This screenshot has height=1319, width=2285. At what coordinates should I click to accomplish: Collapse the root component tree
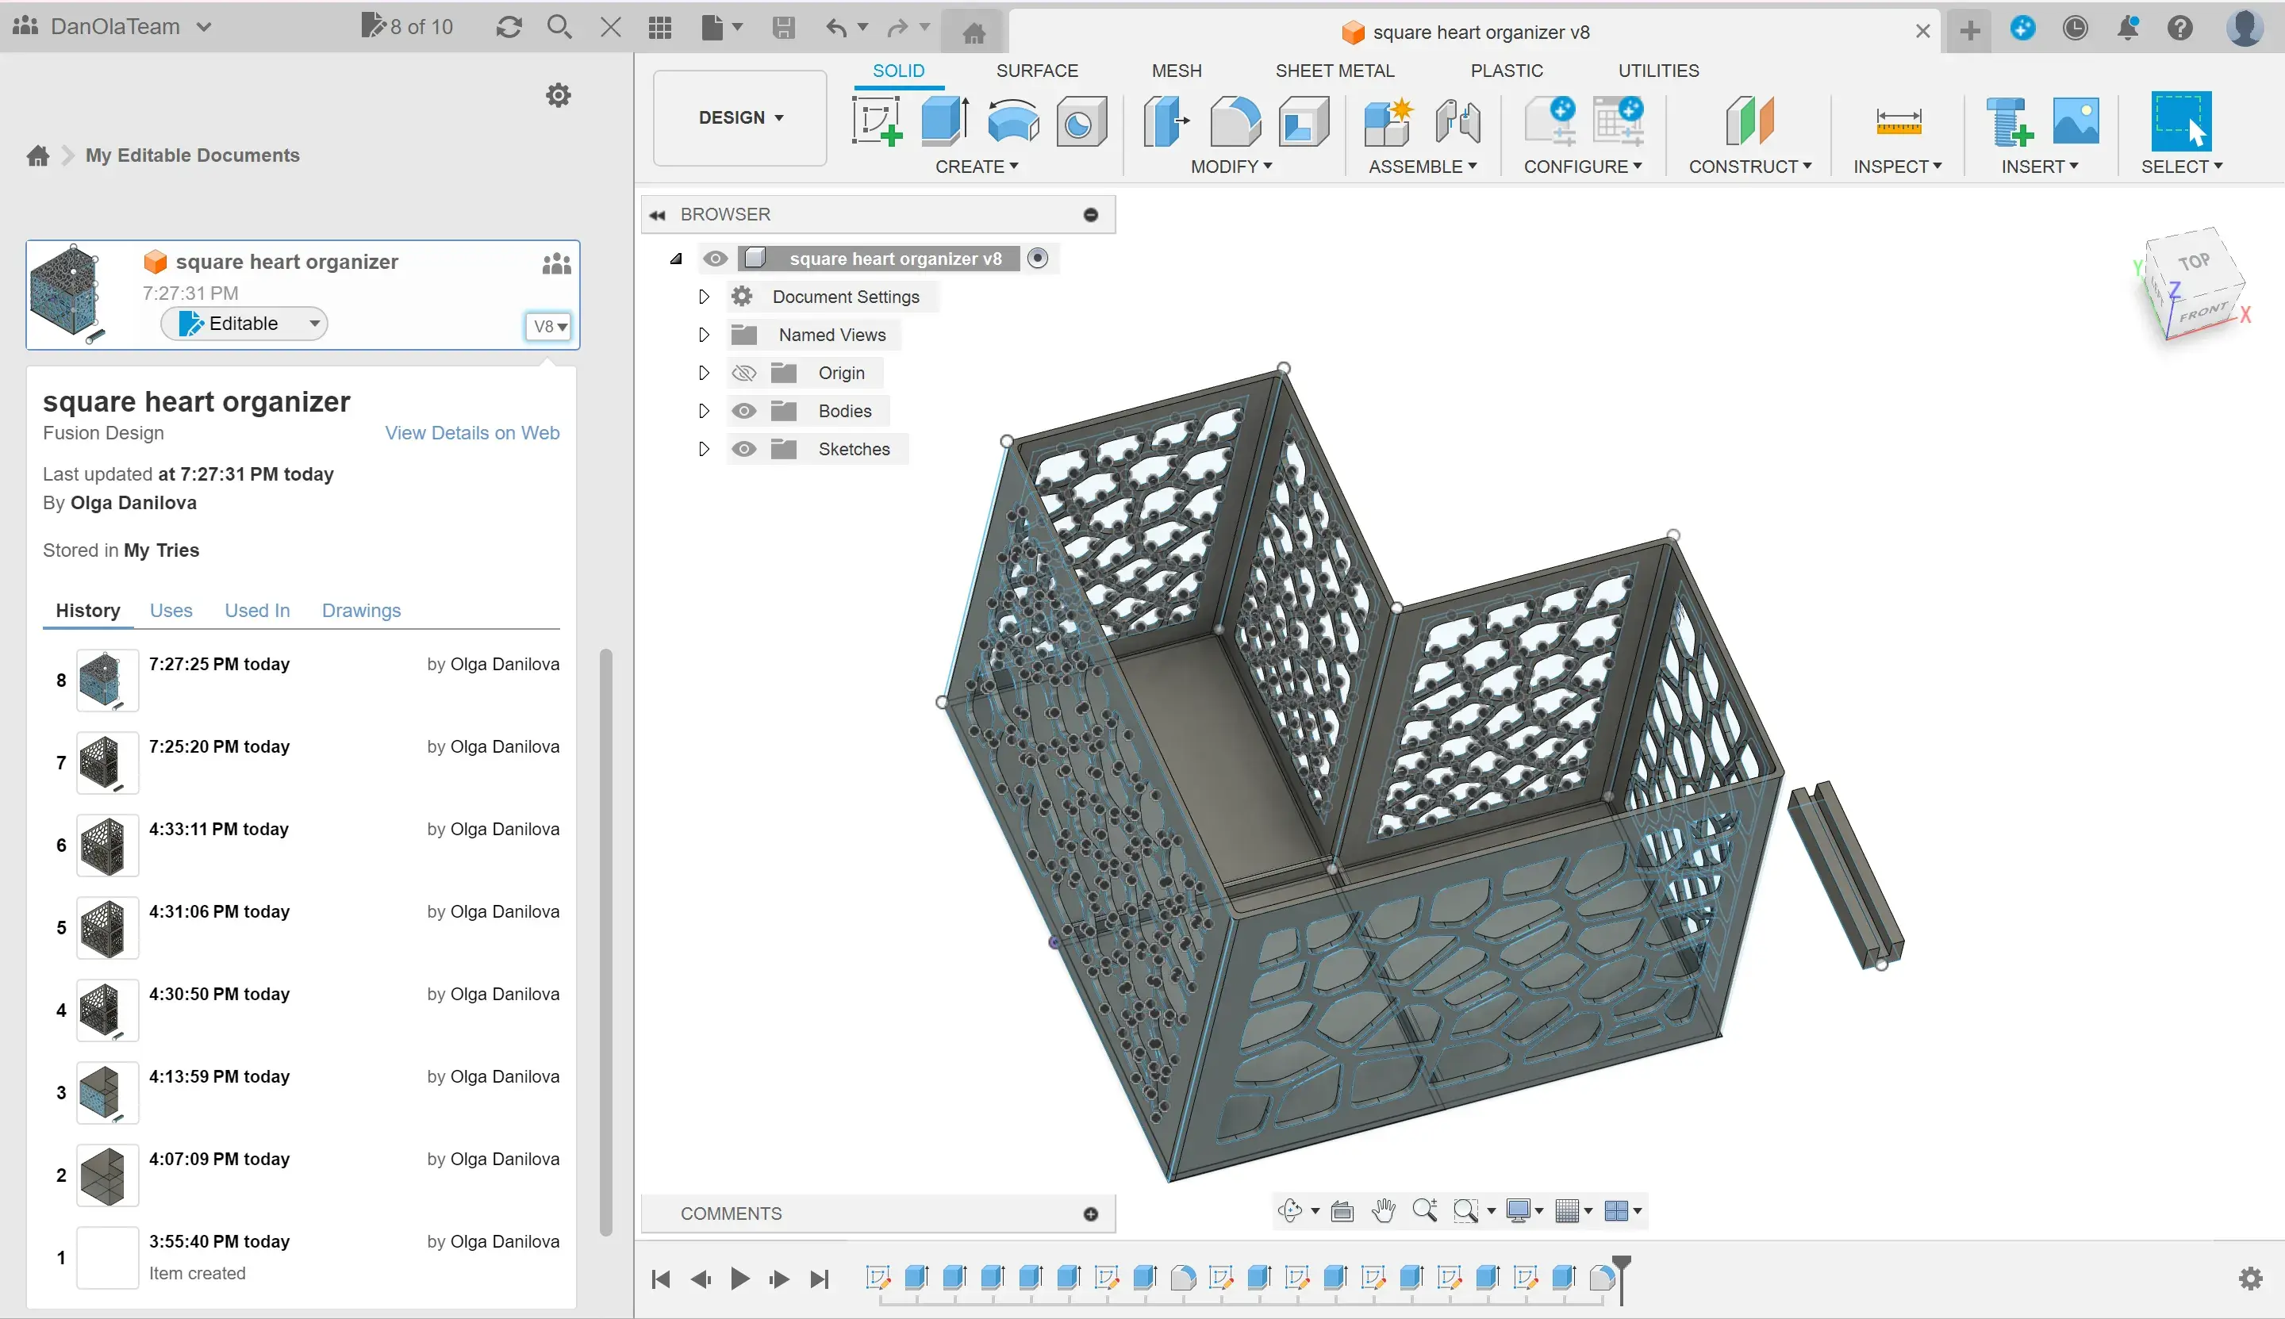(676, 259)
